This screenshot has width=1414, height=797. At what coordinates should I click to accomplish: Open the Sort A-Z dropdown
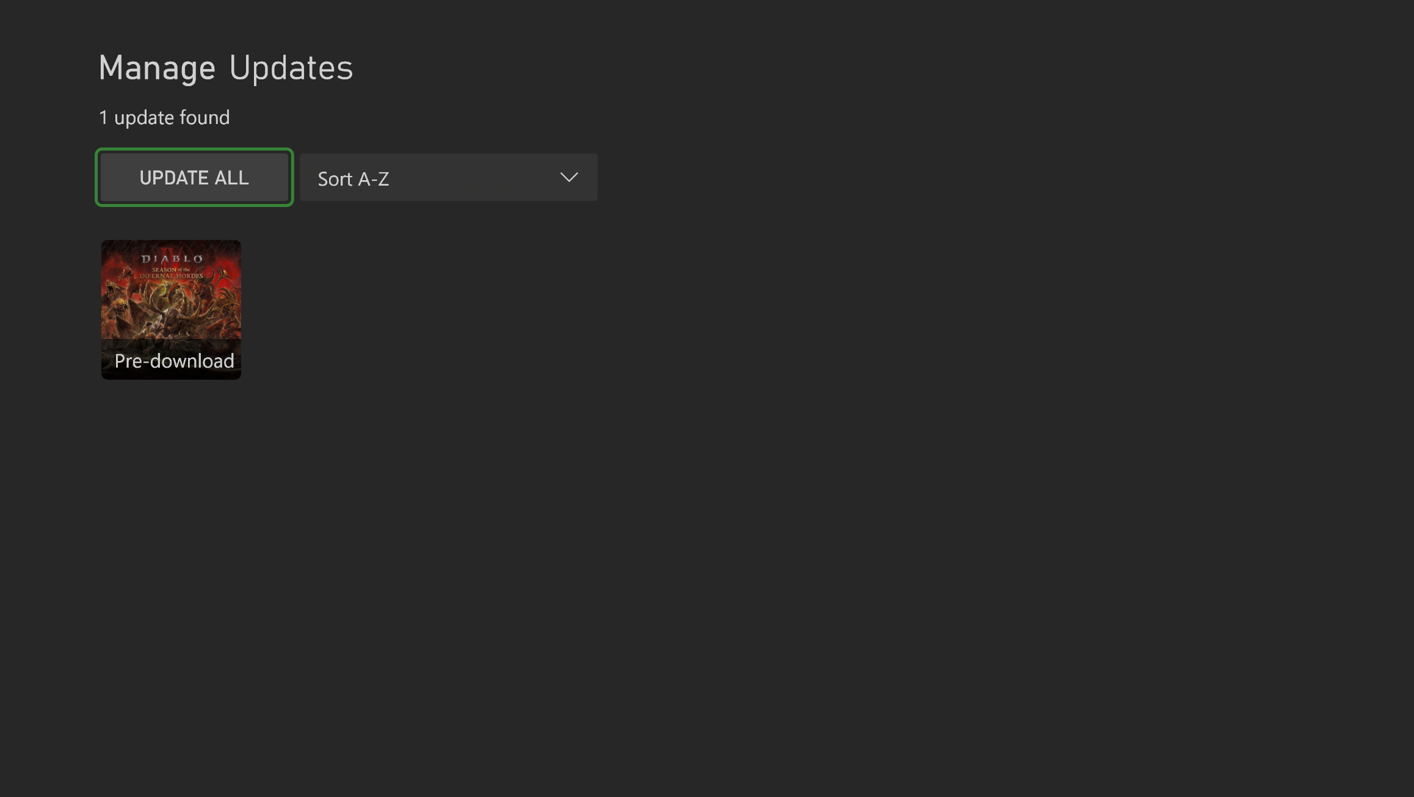click(x=448, y=178)
